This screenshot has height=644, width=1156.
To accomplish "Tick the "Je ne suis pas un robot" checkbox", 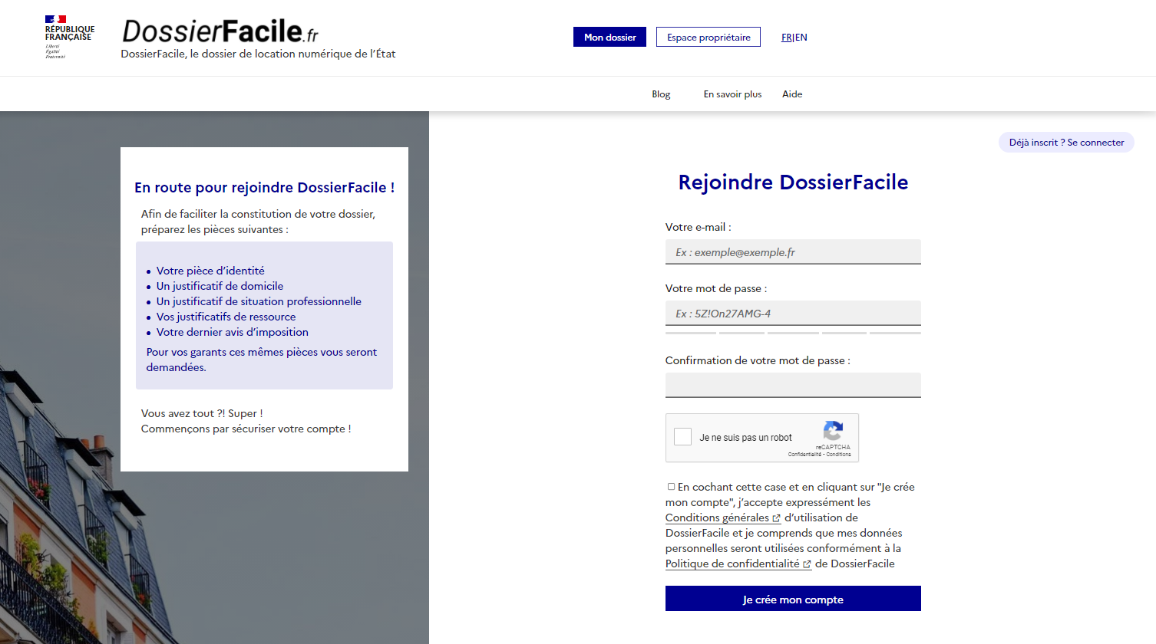I will coord(682,437).
